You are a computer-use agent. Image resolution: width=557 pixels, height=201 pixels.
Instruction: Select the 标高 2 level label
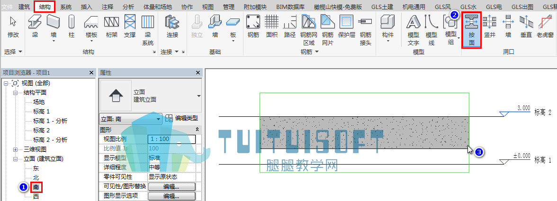pyautogui.click(x=542, y=113)
